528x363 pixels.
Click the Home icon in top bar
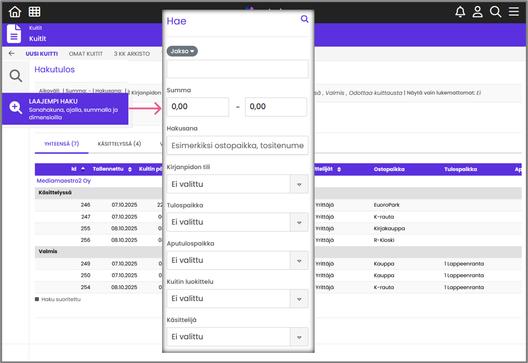coord(15,12)
